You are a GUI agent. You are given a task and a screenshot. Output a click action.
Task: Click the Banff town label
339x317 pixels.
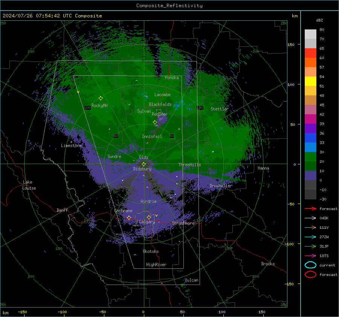click(x=62, y=210)
